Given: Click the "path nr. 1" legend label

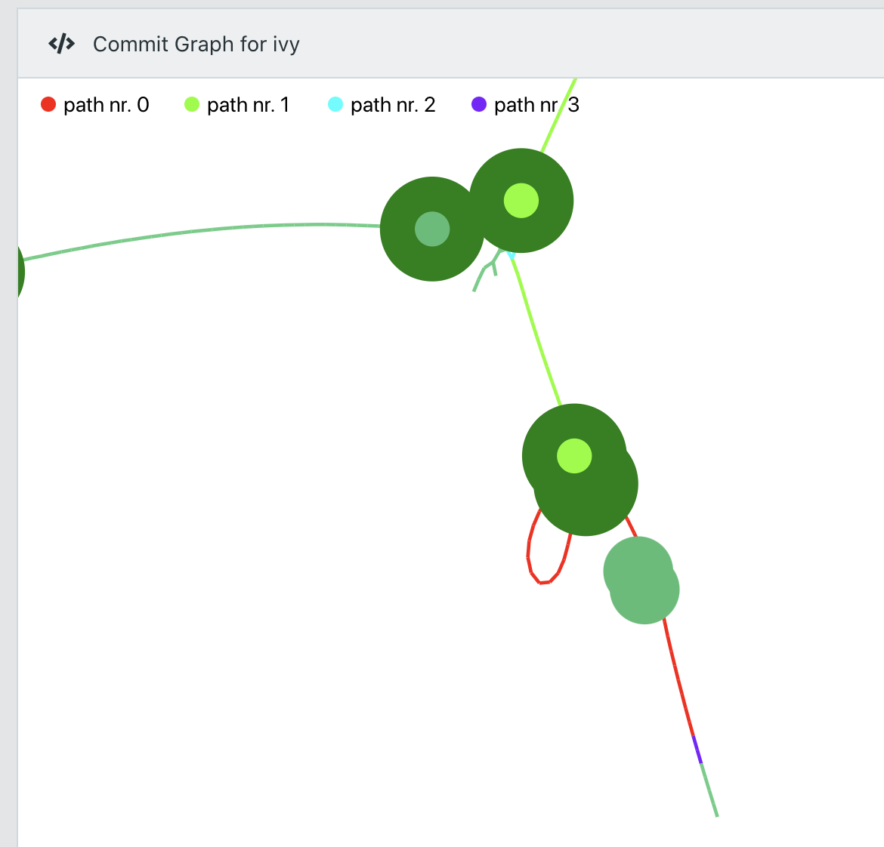Looking at the screenshot, I should tap(248, 105).
